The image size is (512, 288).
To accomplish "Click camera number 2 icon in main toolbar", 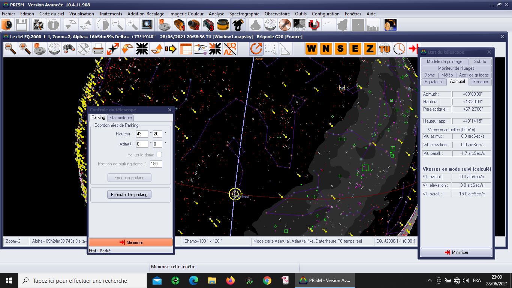I will (194, 25).
